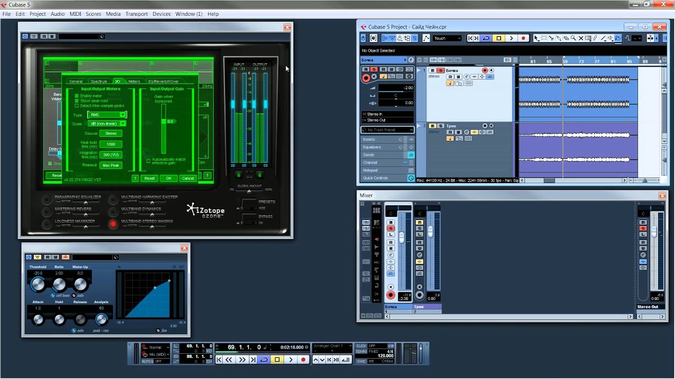Screen dimensions: 675x379
Task: Open the Scale dB (non-linear) dropdown
Action: pyautogui.click(x=107, y=124)
